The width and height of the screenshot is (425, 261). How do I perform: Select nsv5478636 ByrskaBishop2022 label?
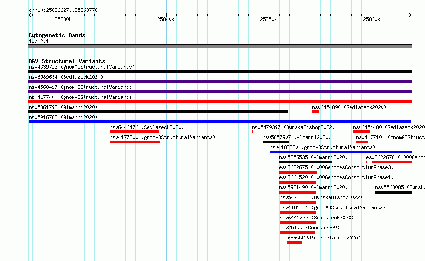click(x=321, y=197)
